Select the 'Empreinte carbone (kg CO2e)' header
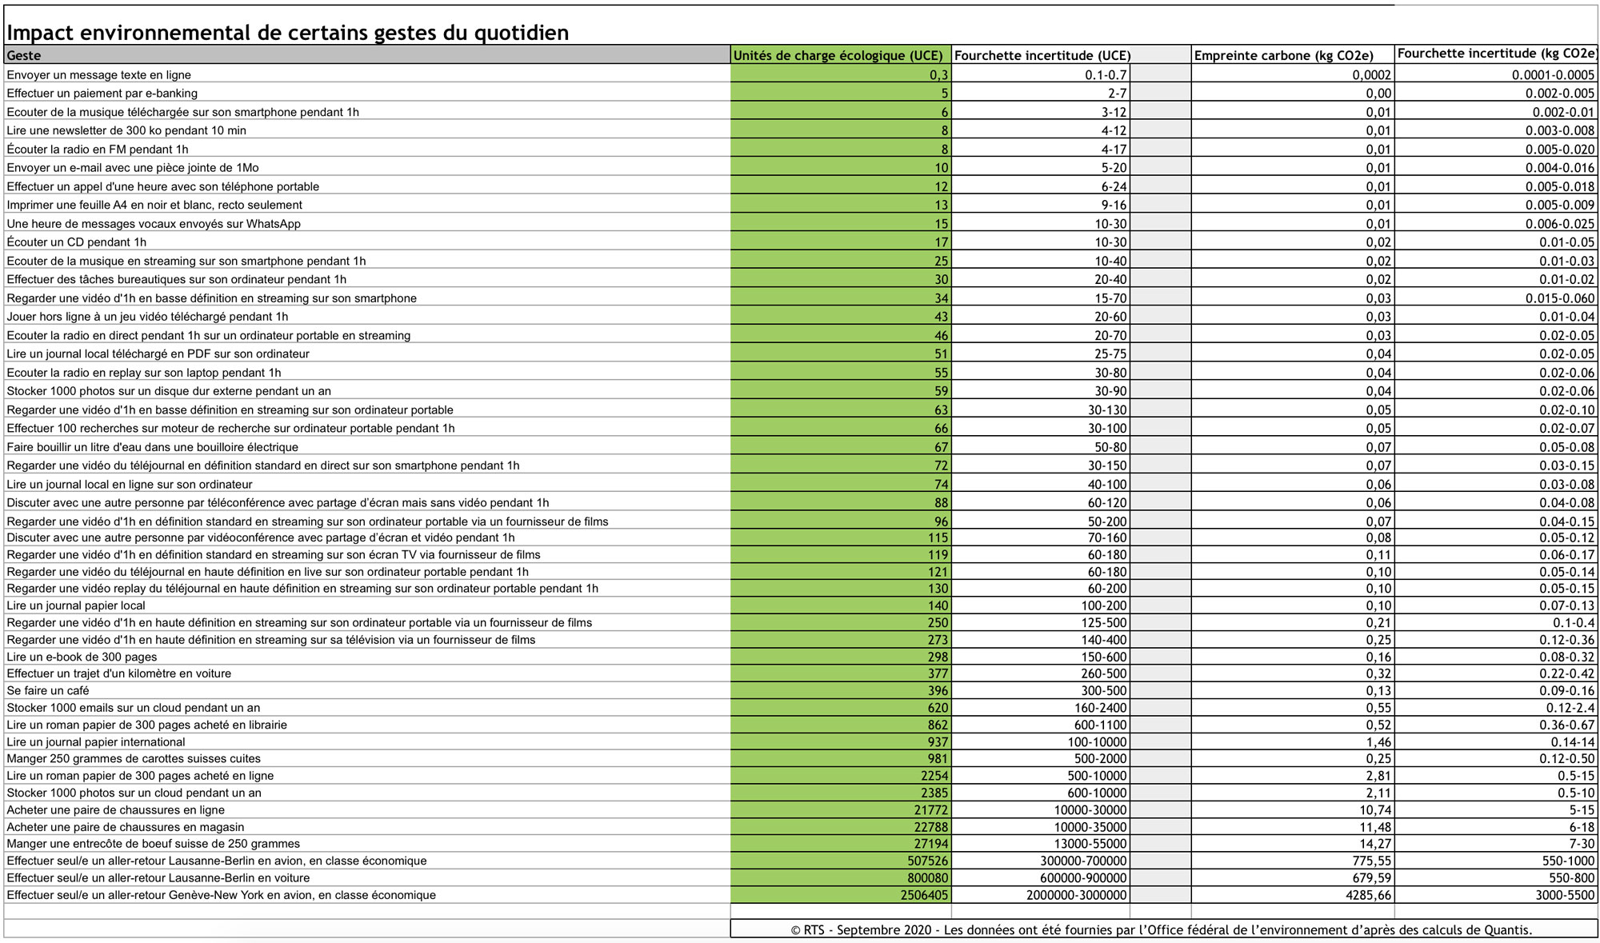 pyautogui.click(x=1283, y=55)
